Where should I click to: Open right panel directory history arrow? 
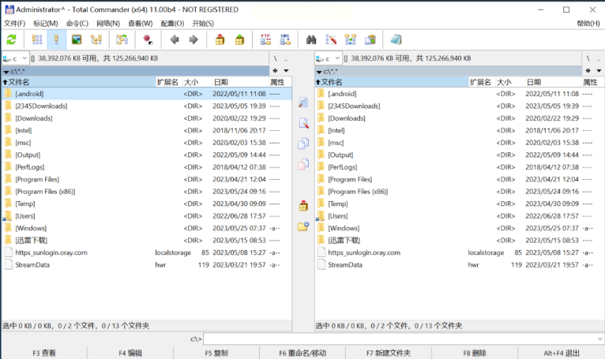point(599,70)
